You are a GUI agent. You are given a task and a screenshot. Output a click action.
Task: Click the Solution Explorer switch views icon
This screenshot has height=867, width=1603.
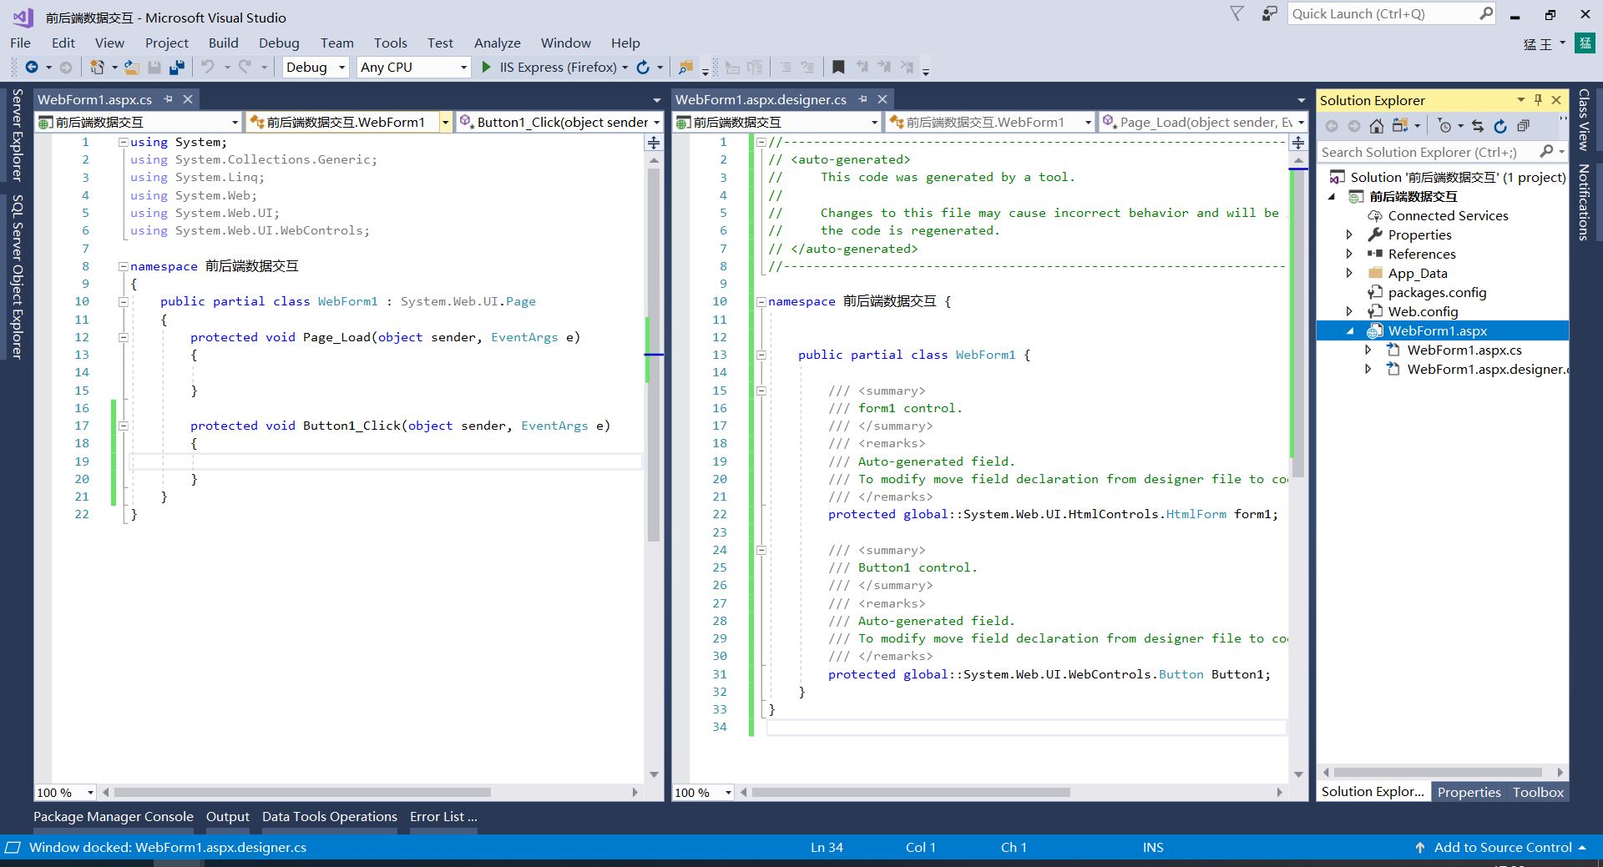coord(1400,126)
